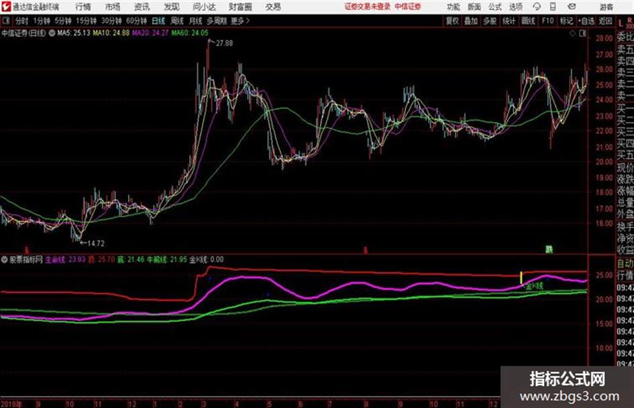Click the 2018年 date axis label
Screen dimensions: 634x408
point(11,403)
